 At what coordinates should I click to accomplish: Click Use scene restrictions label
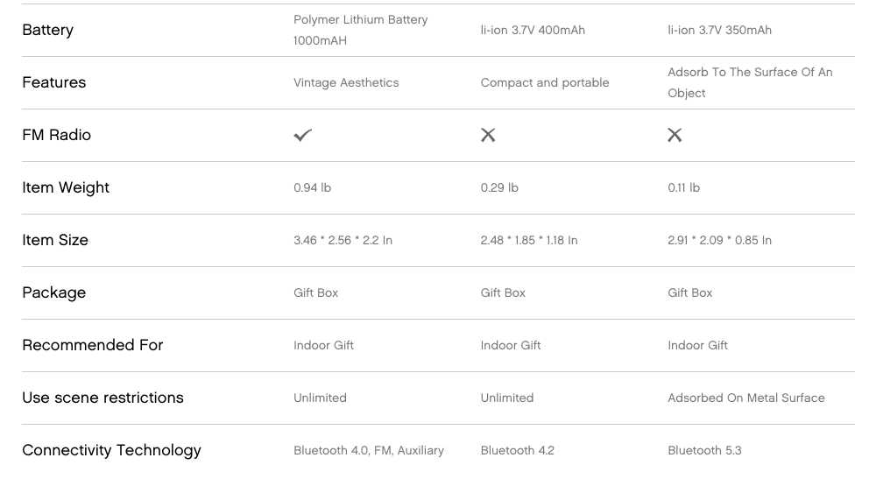pyautogui.click(x=102, y=398)
